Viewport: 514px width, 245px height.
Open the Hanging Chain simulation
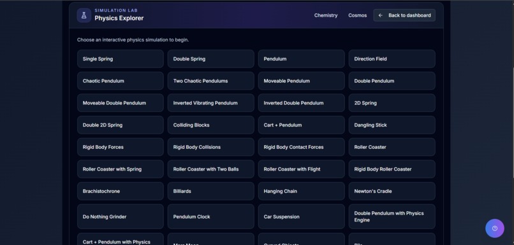(301, 192)
